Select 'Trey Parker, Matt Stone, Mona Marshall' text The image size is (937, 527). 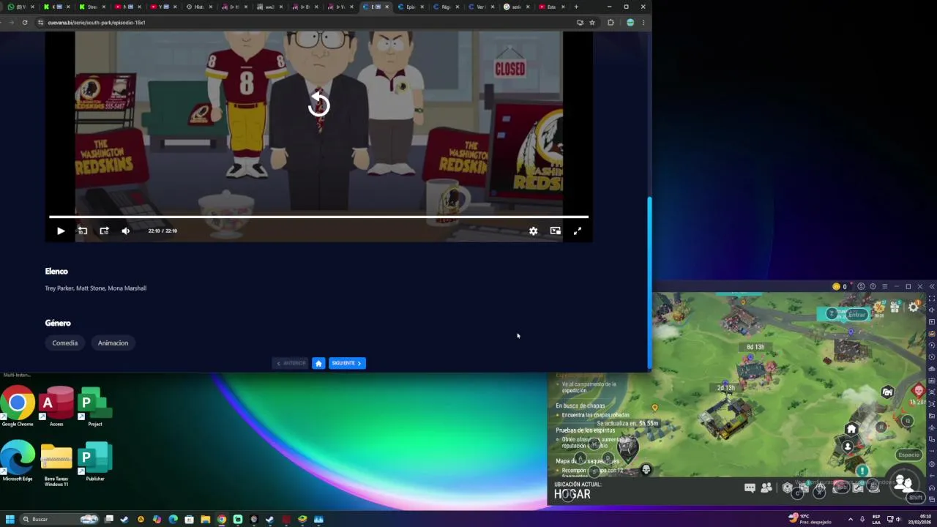pyautogui.click(x=96, y=288)
